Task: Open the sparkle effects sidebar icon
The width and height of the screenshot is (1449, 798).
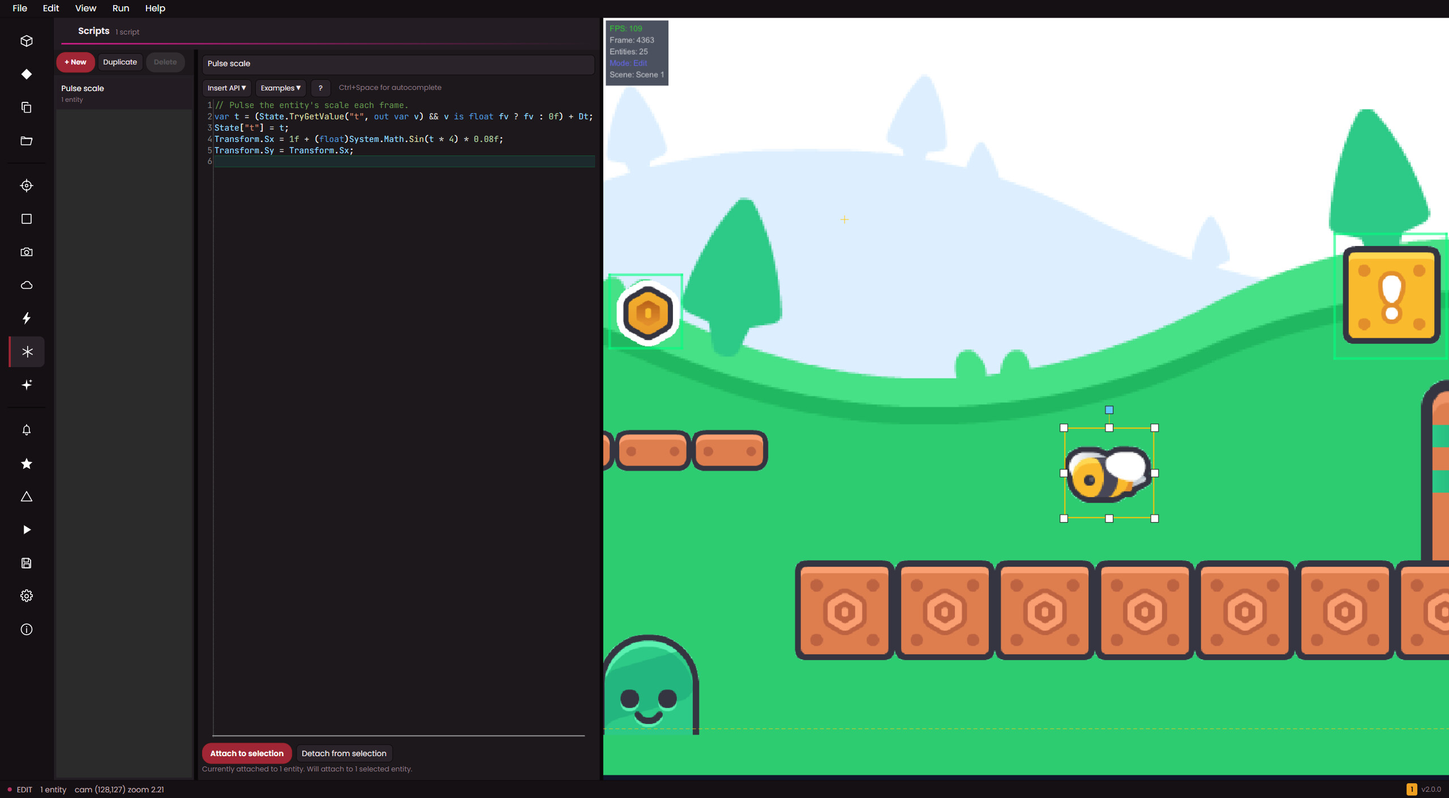Action: click(27, 385)
